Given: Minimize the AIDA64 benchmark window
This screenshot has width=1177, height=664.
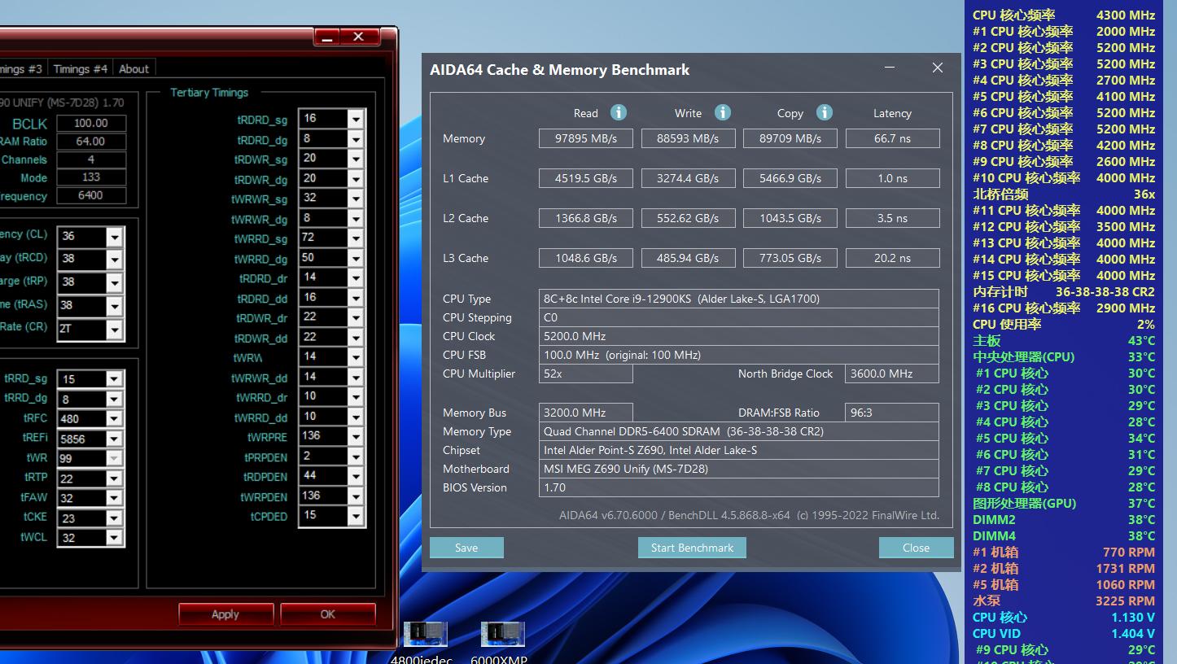Looking at the screenshot, I should coord(890,68).
